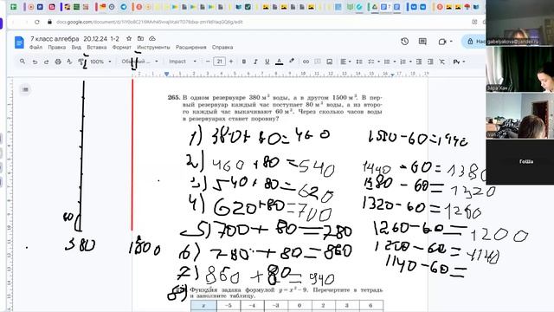Select left indent marker on ruler
The height and width of the screenshot is (312, 554).
point(166,75)
